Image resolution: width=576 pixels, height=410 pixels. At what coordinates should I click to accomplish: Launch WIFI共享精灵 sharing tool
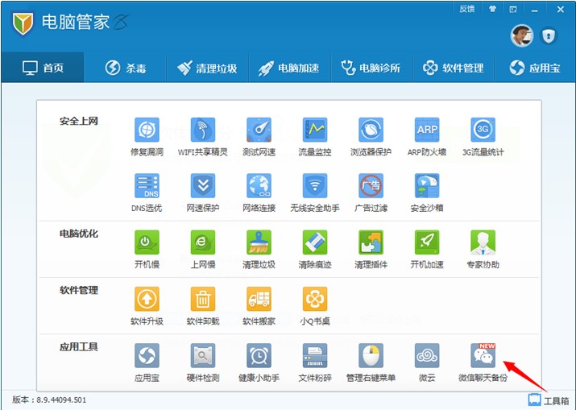[202, 130]
